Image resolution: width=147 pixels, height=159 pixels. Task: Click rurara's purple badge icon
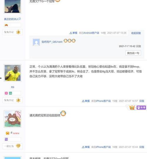point(6,139)
